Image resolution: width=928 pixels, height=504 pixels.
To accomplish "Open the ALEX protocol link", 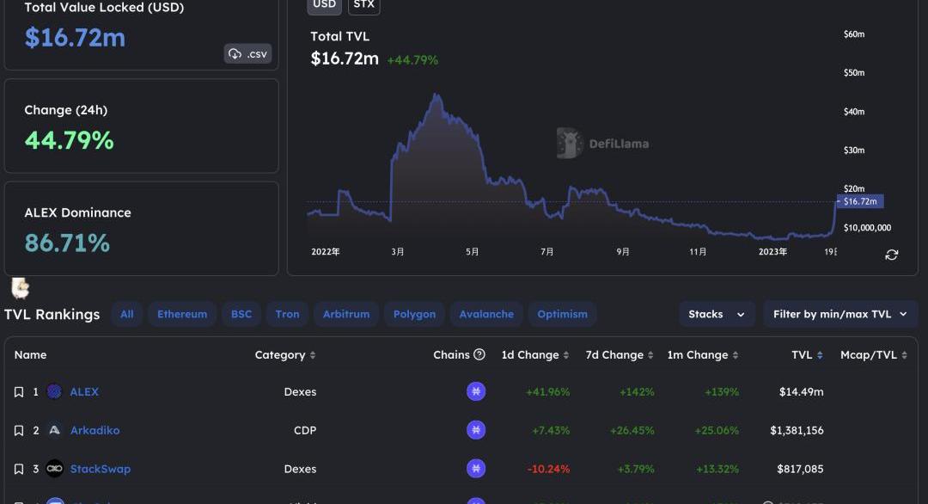I will [x=84, y=391].
